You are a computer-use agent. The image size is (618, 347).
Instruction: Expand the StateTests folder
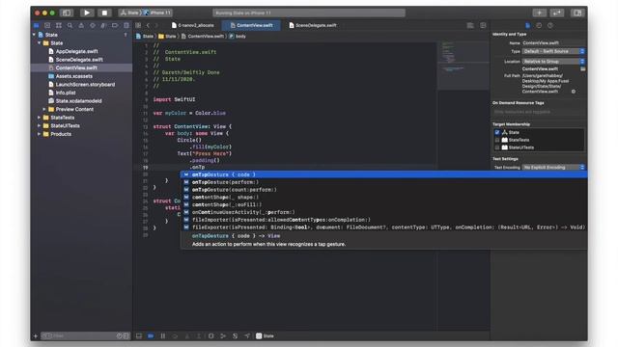tap(40, 118)
